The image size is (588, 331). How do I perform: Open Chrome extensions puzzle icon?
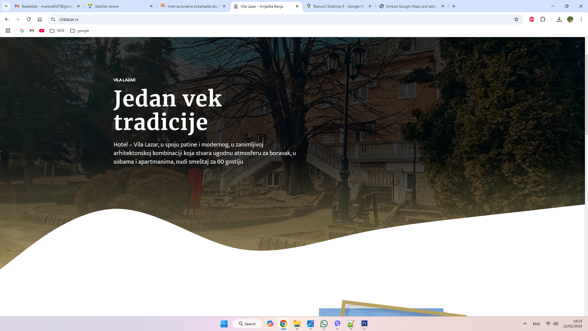click(x=543, y=19)
